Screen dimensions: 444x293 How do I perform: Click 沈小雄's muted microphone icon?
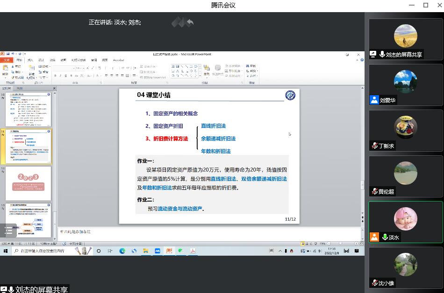point(374,283)
